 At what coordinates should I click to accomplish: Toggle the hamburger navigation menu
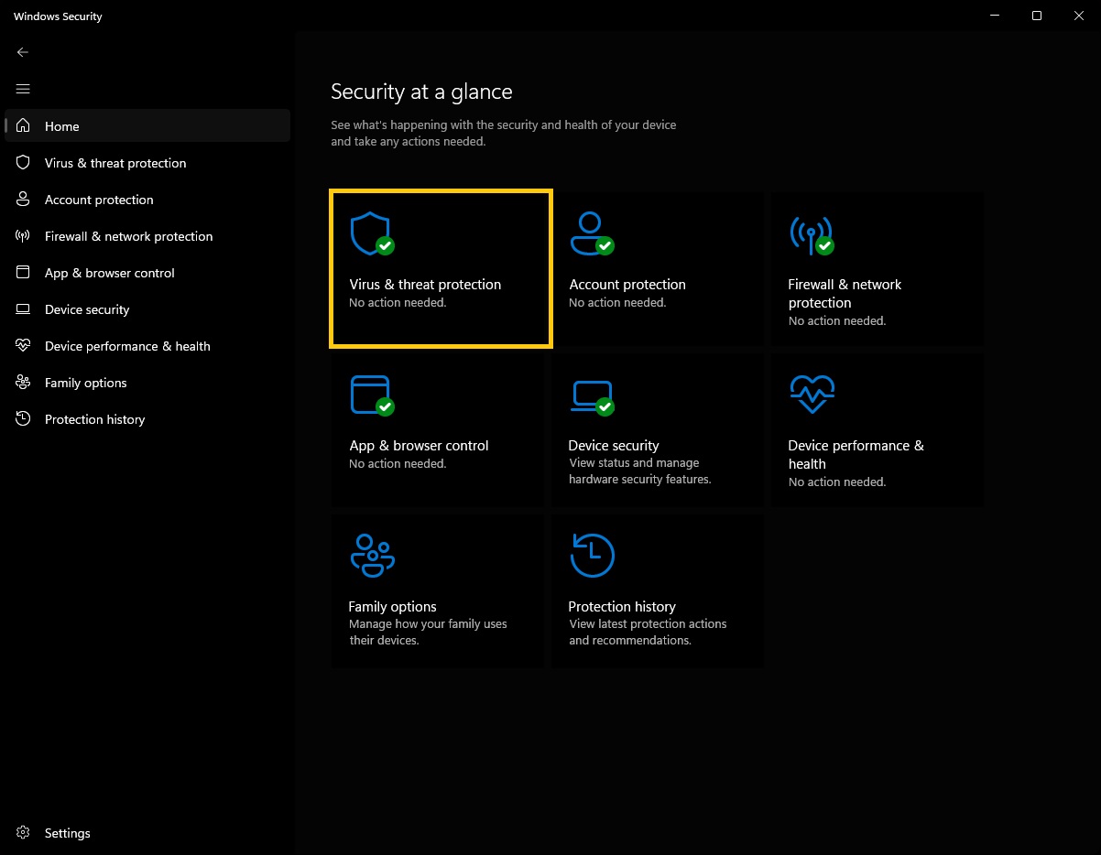24,89
